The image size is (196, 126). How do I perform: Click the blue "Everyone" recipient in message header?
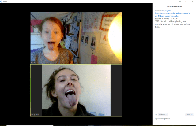click(168, 11)
